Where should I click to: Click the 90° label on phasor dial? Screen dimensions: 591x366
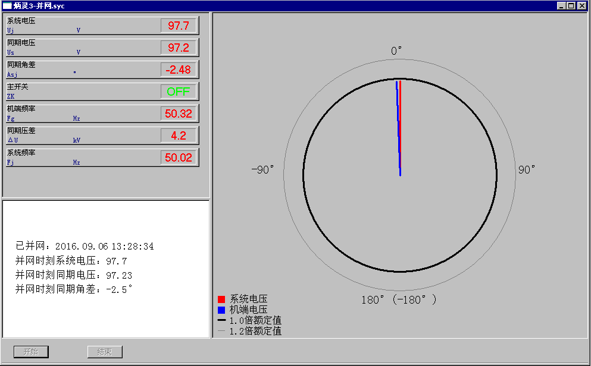pos(527,170)
